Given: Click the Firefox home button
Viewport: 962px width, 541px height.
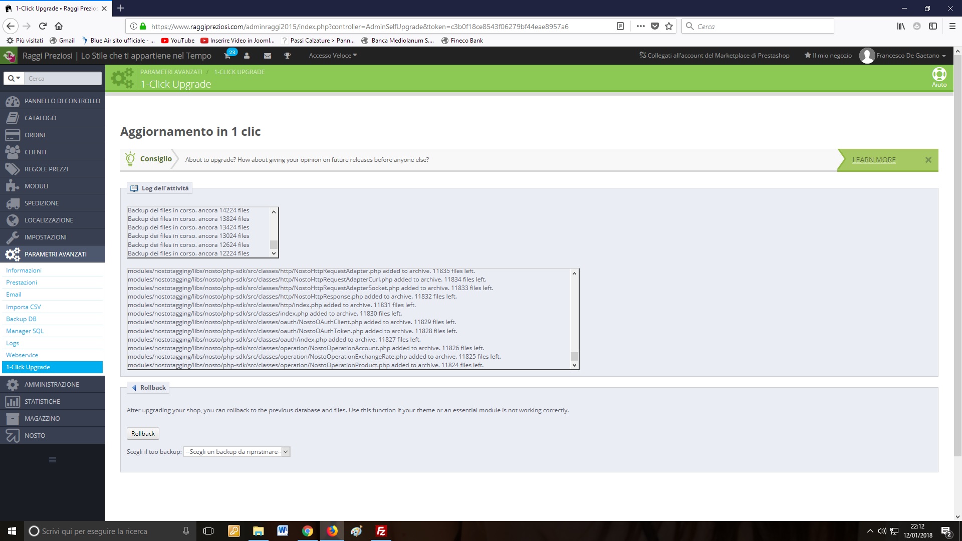Looking at the screenshot, I should [x=59, y=26].
